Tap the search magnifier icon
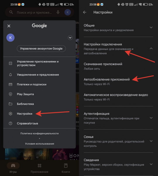 11,12
